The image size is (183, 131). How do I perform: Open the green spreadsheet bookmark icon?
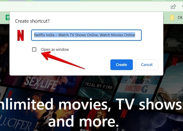(8, 18)
